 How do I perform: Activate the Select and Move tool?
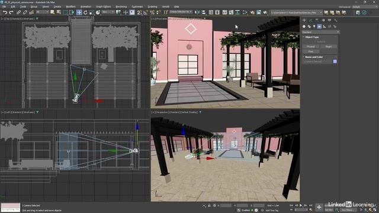point(79,12)
